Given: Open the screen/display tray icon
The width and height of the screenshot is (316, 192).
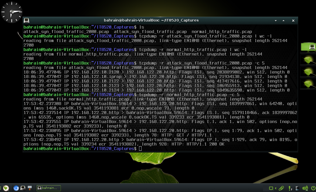Looking at the screenshot, I should click(x=271, y=188).
